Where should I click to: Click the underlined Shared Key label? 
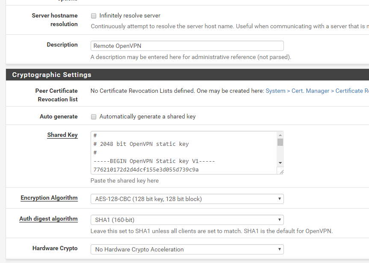pyautogui.click(x=62, y=135)
